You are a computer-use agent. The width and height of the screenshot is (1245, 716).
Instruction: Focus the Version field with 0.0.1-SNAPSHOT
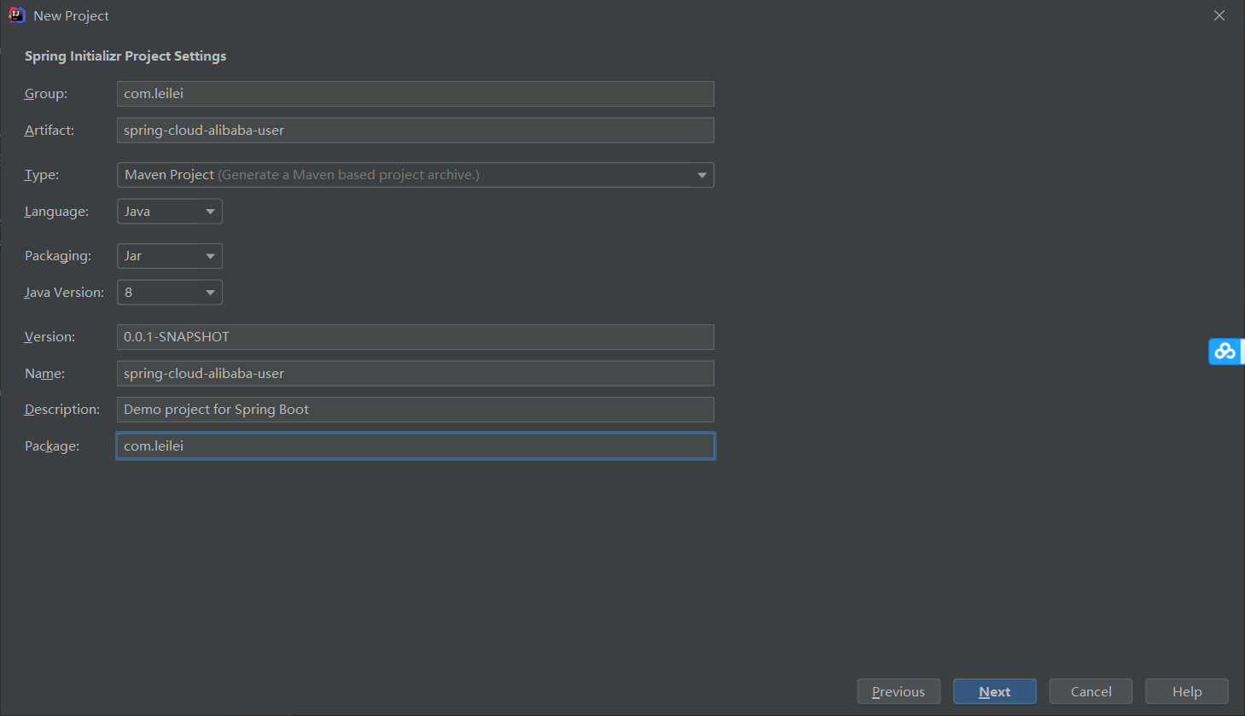point(415,337)
